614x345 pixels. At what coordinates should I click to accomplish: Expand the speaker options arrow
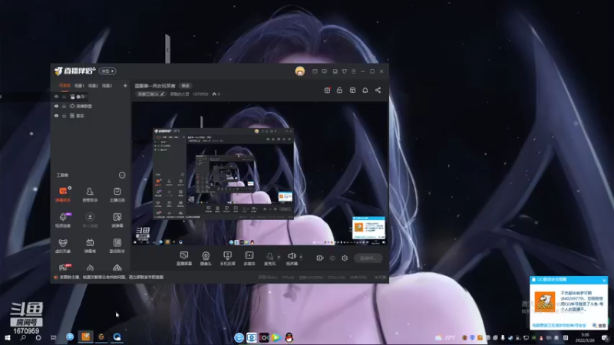tap(301, 257)
